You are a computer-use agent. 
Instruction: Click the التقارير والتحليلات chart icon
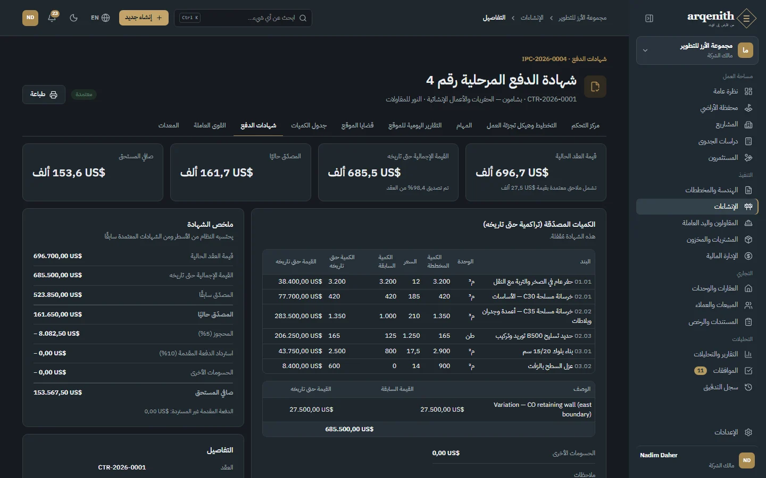point(748,354)
